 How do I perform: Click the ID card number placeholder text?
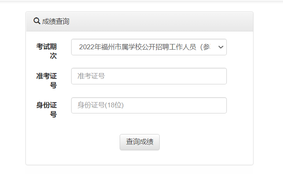click(101, 105)
